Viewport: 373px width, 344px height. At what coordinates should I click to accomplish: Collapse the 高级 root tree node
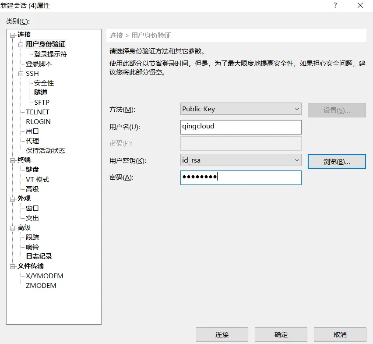[x=12, y=228]
